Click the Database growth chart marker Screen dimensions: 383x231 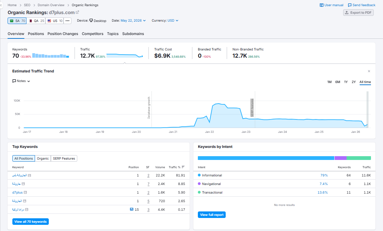point(149,108)
